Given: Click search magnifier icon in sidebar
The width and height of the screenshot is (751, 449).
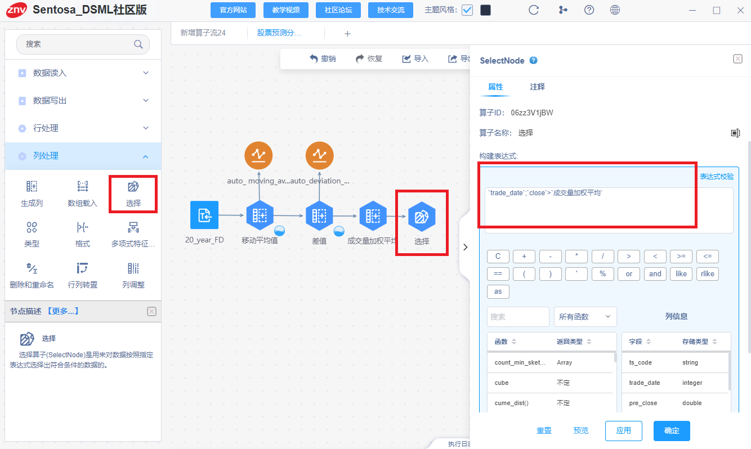Looking at the screenshot, I should click(x=138, y=44).
